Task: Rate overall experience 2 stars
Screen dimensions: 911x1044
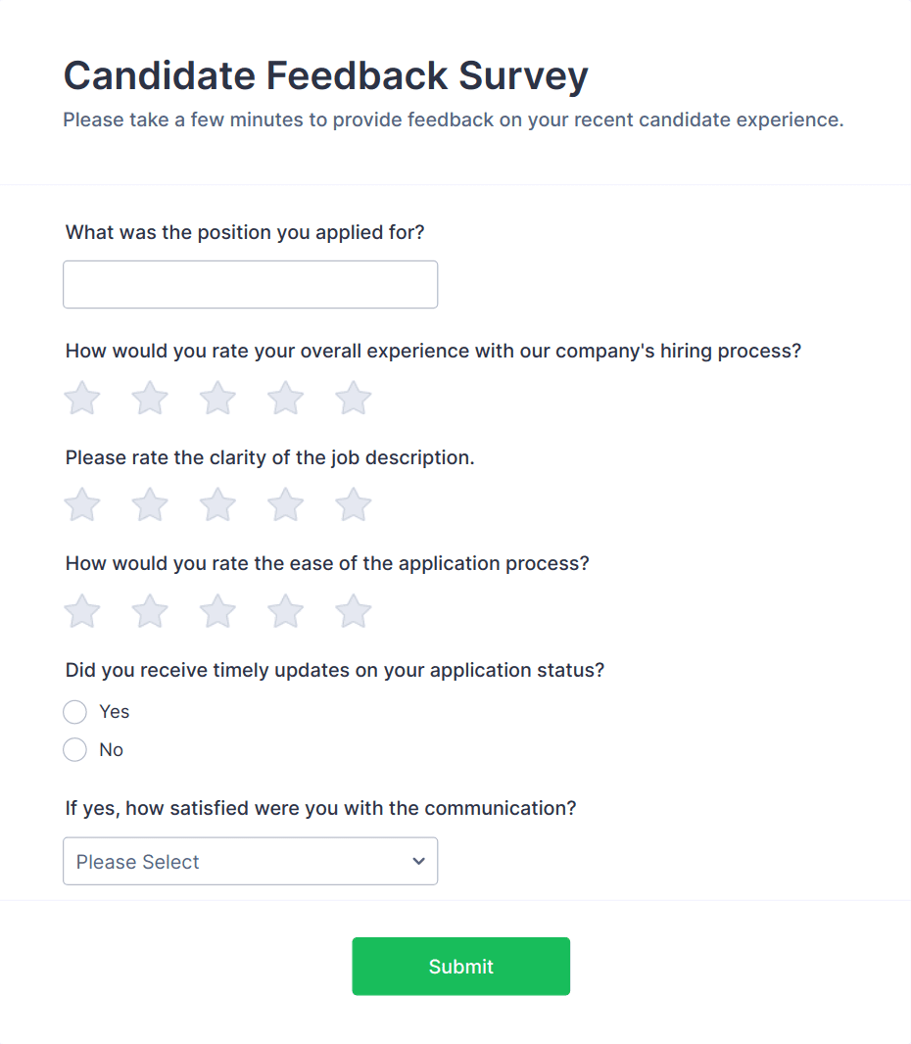Action: click(149, 398)
